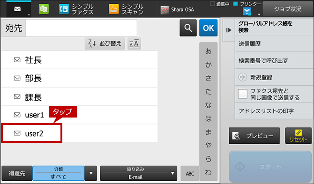This screenshot has width=314, height=184.
Task: Open 絞り込み E-mail filter dropdown
Action: click(139, 173)
